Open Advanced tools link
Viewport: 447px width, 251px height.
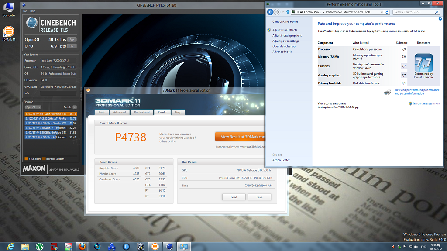282,52
